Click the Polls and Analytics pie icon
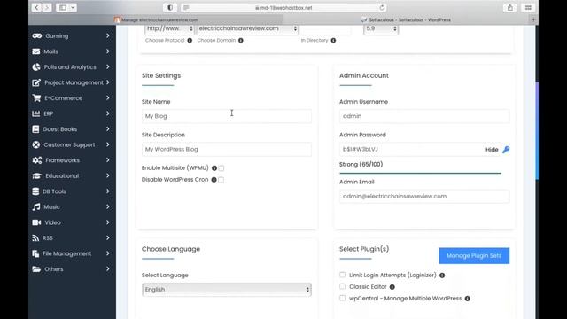Screen dimensions: 567x319 point(36,67)
